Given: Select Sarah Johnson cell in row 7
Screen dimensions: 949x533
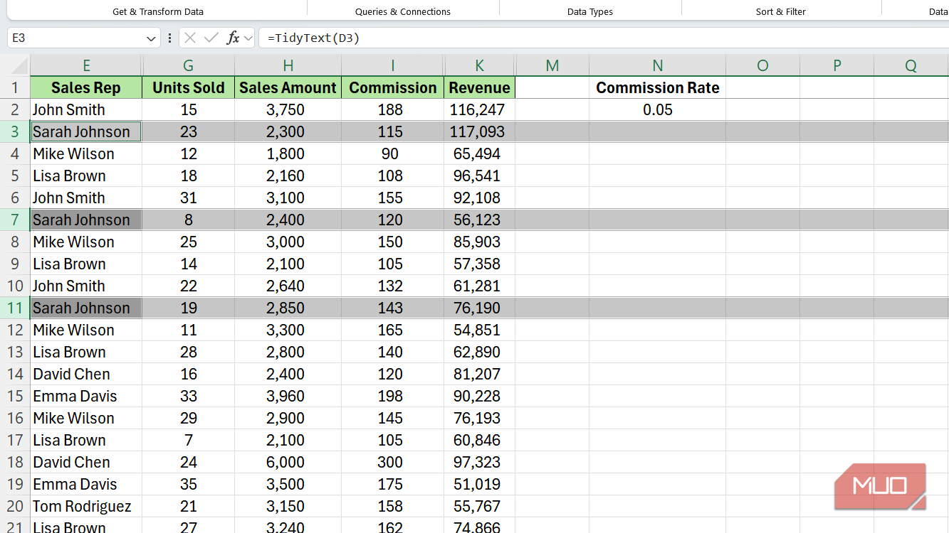Looking at the screenshot, I should click(86, 220).
